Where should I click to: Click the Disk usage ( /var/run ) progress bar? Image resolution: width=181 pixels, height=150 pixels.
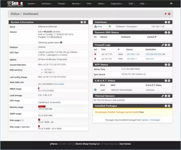tap(63, 126)
